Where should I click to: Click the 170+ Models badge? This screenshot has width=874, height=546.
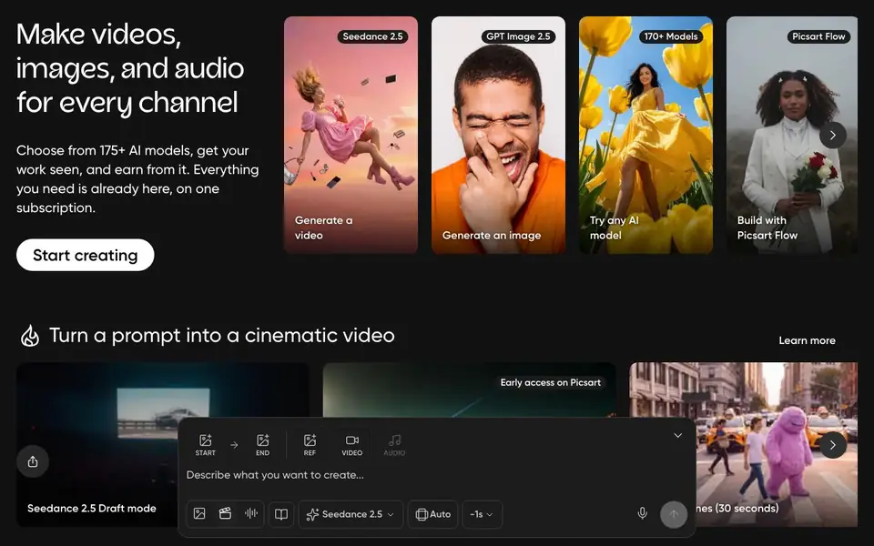[x=671, y=36]
